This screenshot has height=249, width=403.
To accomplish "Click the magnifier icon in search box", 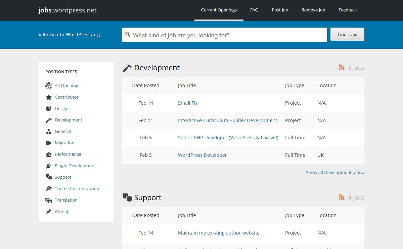I will [128, 34].
